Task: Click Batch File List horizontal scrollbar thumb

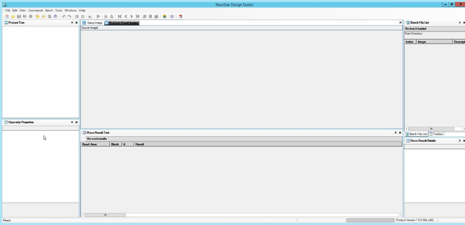Action: (x=431, y=129)
